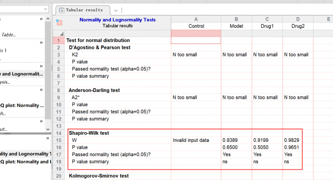
Task: Expand navigator section chevron above 'fo 1'
Action: coord(41,43)
